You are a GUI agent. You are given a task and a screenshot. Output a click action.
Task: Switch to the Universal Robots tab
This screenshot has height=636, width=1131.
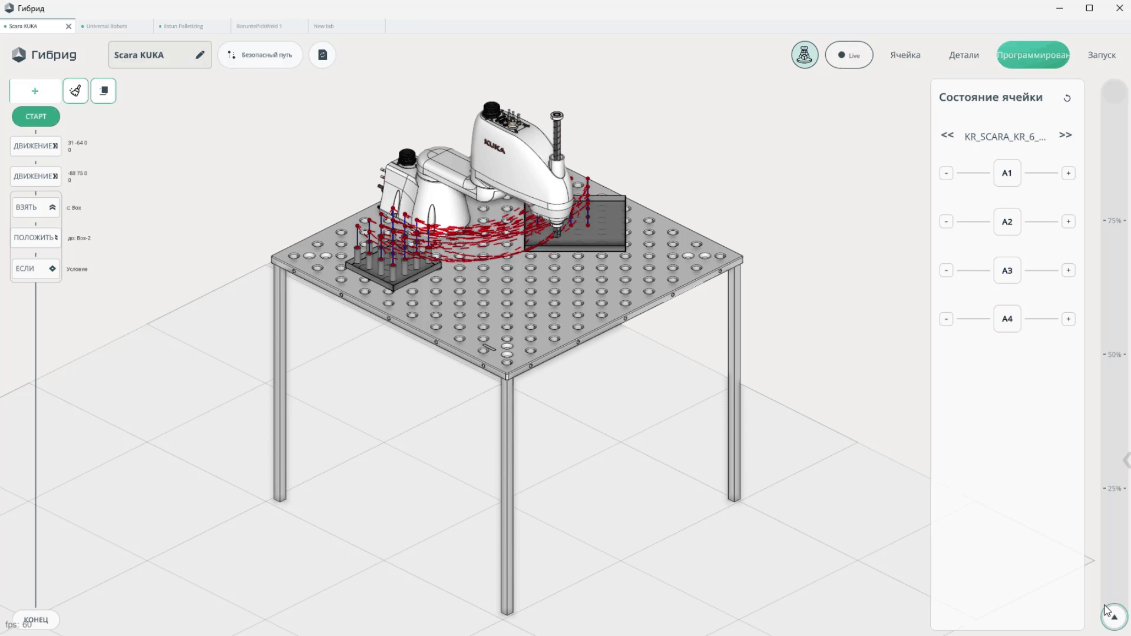point(107,26)
